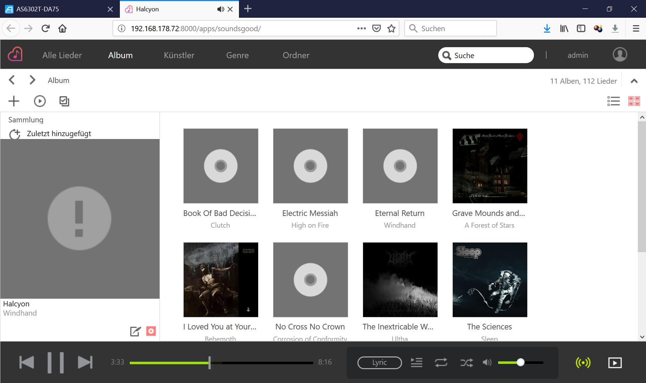This screenshot has height=383, width=646.
Task: Play all using the circled play icon
Action: click(40, 101)
